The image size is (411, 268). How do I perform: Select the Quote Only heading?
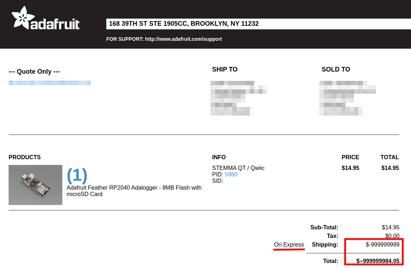pyautogui.click(x=34, y=72)
